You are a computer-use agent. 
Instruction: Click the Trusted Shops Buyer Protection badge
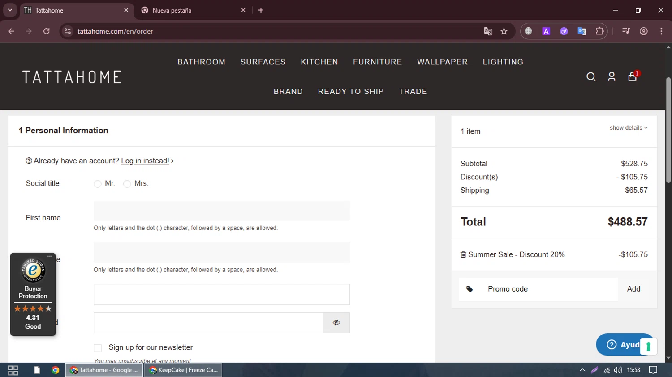[33, 294]
